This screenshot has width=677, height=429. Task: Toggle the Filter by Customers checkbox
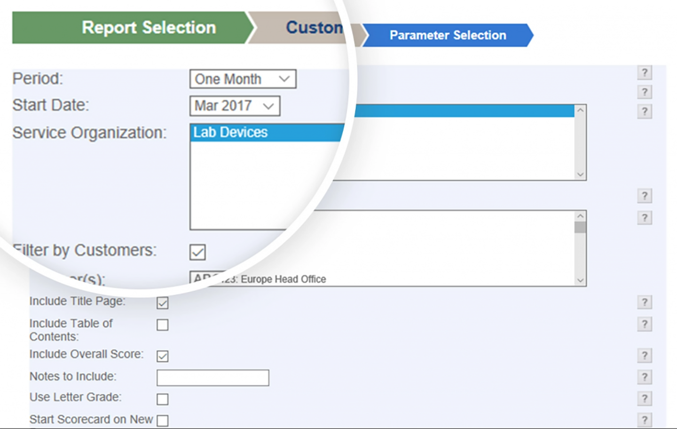197,252
